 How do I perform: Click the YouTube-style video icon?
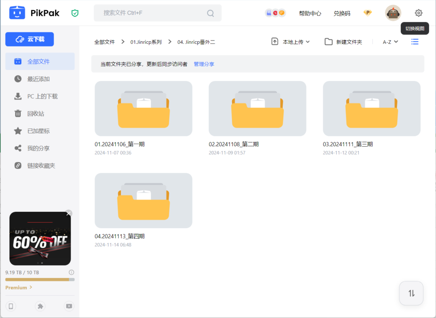pyautogui.click(x=69, y=306)
